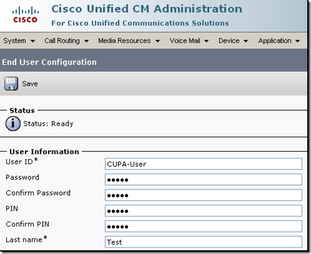Viewport: 311px width, 254px height.
Task: Click the Save button label
Action: click(x=30, y=84)
